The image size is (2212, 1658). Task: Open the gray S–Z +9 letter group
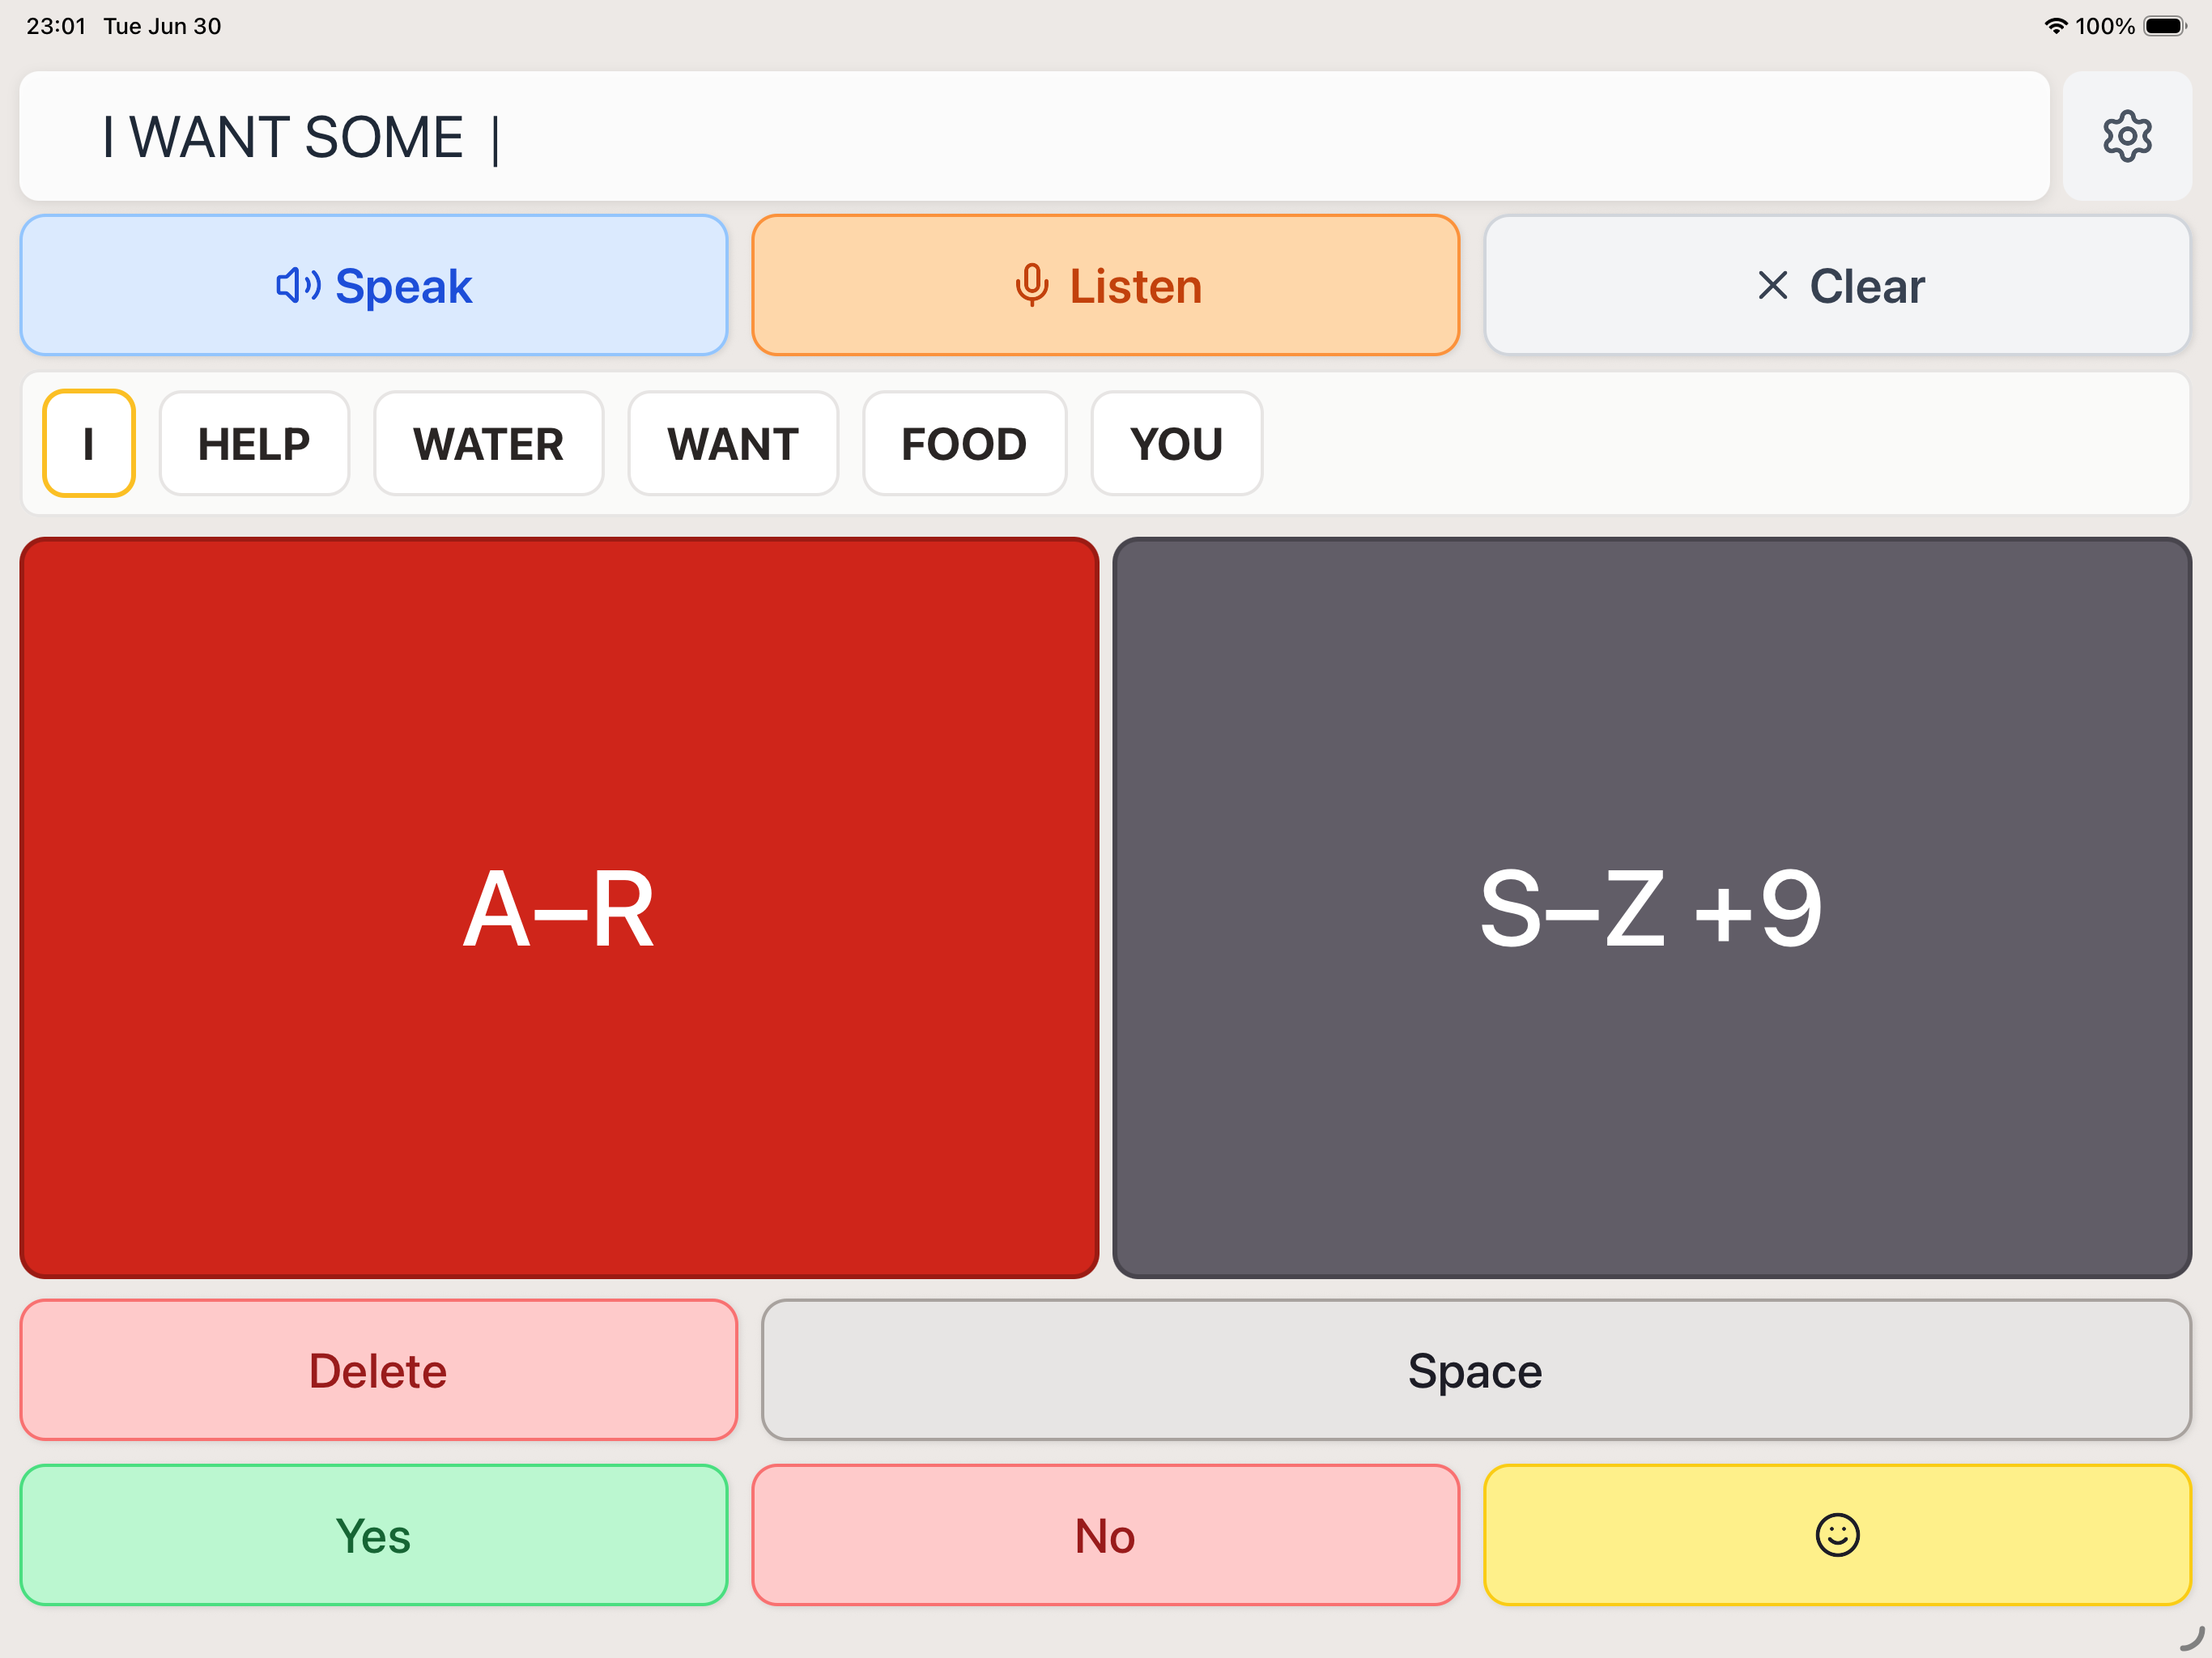[1652, 908]
